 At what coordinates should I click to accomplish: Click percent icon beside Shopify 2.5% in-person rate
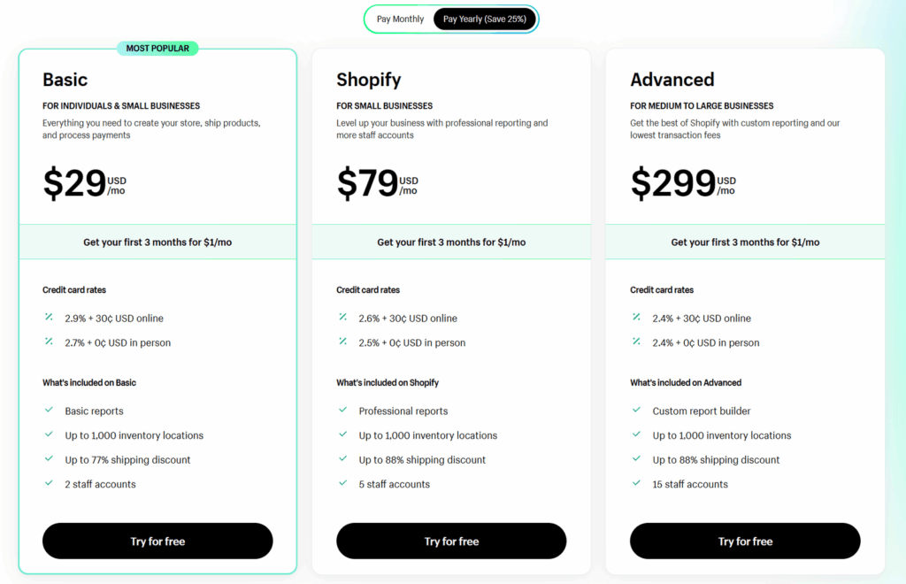pyautogui.click(x=342, y=342)
